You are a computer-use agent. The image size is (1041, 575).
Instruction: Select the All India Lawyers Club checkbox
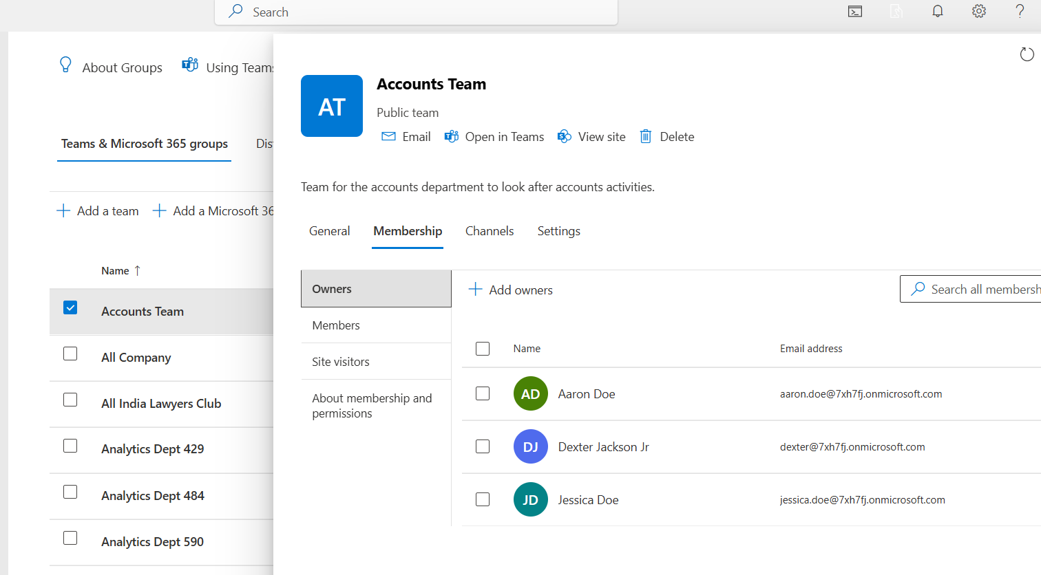tap(70, 400)
